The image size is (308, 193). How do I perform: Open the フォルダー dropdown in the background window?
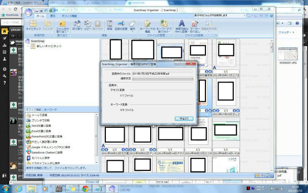tap(286, 32)
